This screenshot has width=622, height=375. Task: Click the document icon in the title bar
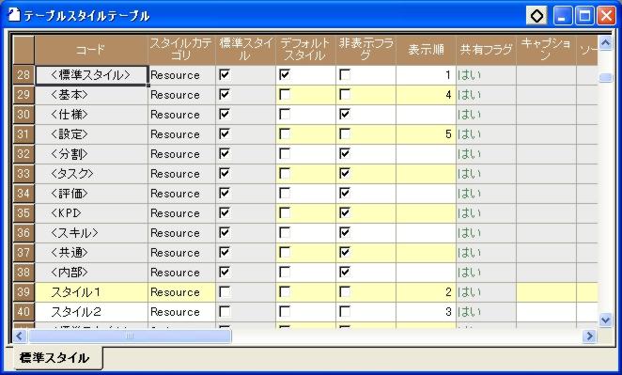click(14, 15)
